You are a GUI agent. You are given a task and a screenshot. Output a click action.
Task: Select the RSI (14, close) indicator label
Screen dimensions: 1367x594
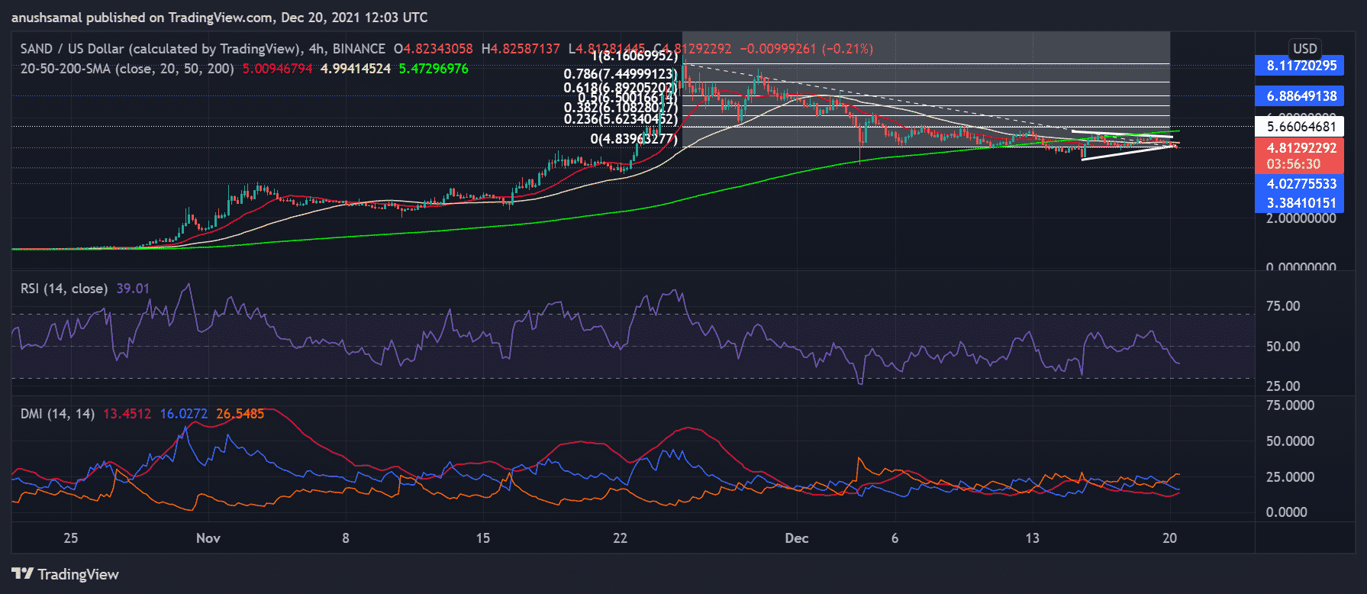[x=63, y=289]
